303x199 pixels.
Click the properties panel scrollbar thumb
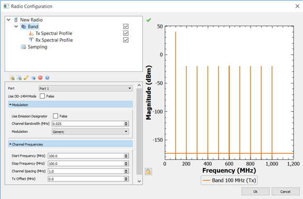tap(139, 132)
